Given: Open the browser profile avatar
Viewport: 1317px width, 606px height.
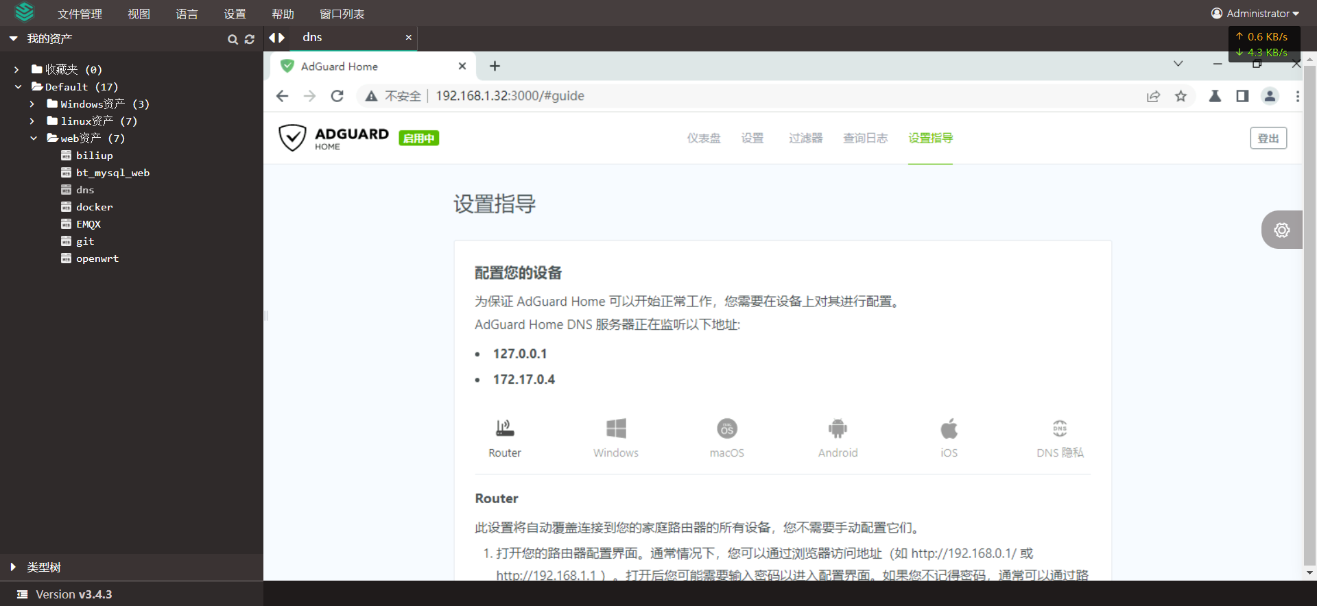Looking at the screenshot, I should (1270, 96).
